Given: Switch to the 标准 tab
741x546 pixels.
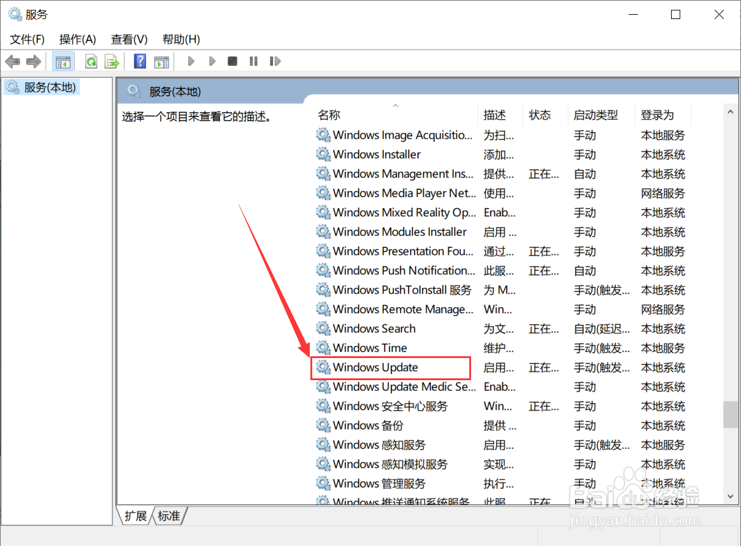Looking at the screenshot, I should [169, 516].
